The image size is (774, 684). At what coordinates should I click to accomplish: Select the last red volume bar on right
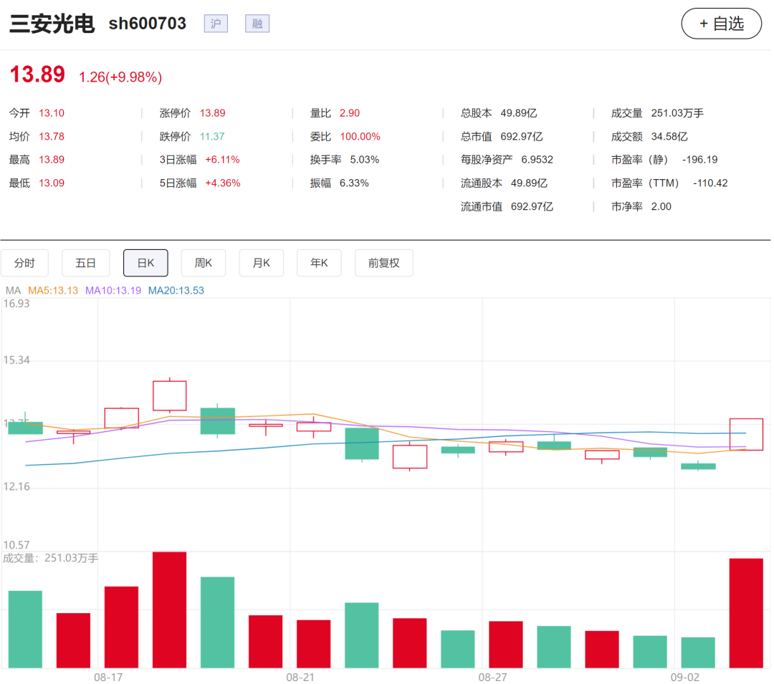746,613
